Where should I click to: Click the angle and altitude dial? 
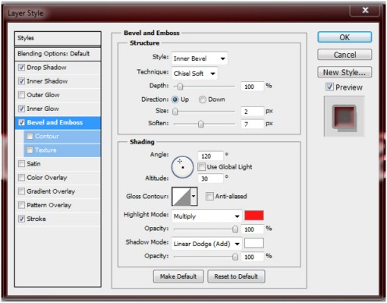coord(182,167)
